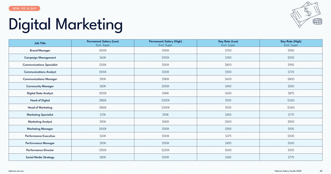Click the Social Media Strategy row title
Image resolution: width=331 pixels, height=174 pixels.
(40, 157)
